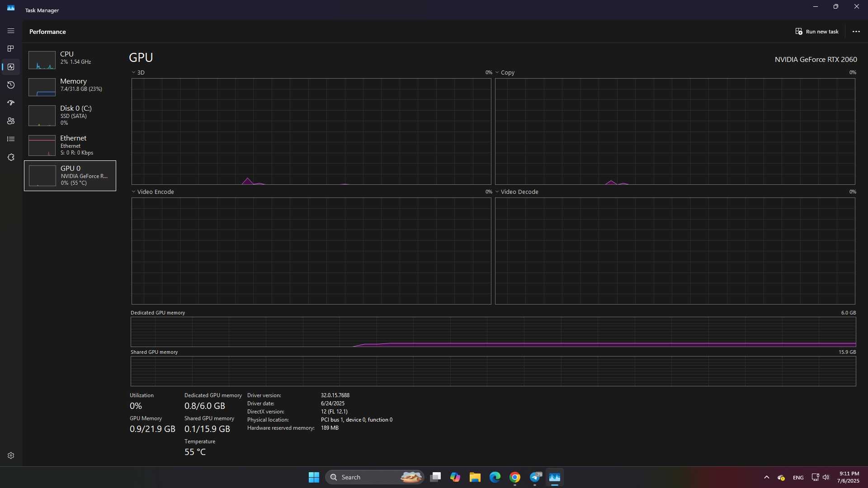This screenshot has height=488, width=868.
Task: Click the Video Decode usage graph
Action: click(675, 251)
